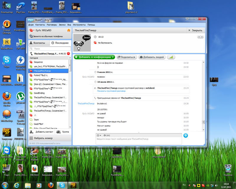The image size is (236, 189).
Task: Select the FoXinG™BuZ i L conversation
Action: click(x=48, y=75)
